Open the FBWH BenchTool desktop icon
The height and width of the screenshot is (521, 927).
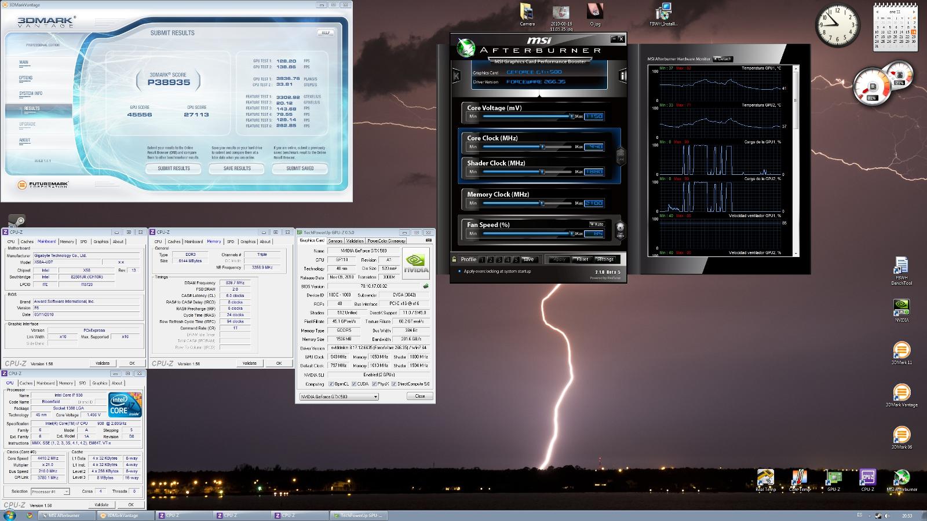click(x=902, y=271)
